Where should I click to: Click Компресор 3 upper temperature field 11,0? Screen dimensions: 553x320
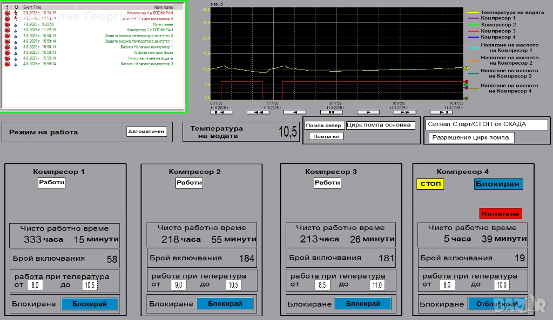point(376,285)
